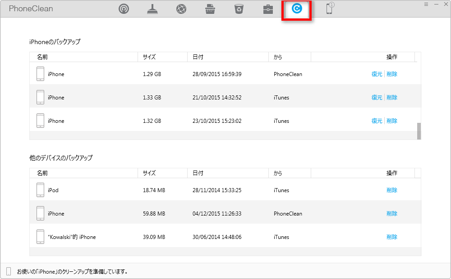Click the iPhoneのバックアップ section heading
This screenshot has height=279, width=451.
[55, 42]
